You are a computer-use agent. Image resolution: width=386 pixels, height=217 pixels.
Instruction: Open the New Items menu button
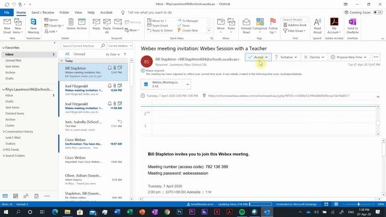point(17,26)
